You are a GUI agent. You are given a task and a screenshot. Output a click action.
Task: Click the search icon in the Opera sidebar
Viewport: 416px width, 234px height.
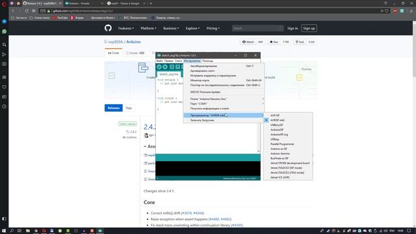tap(5, 45)
